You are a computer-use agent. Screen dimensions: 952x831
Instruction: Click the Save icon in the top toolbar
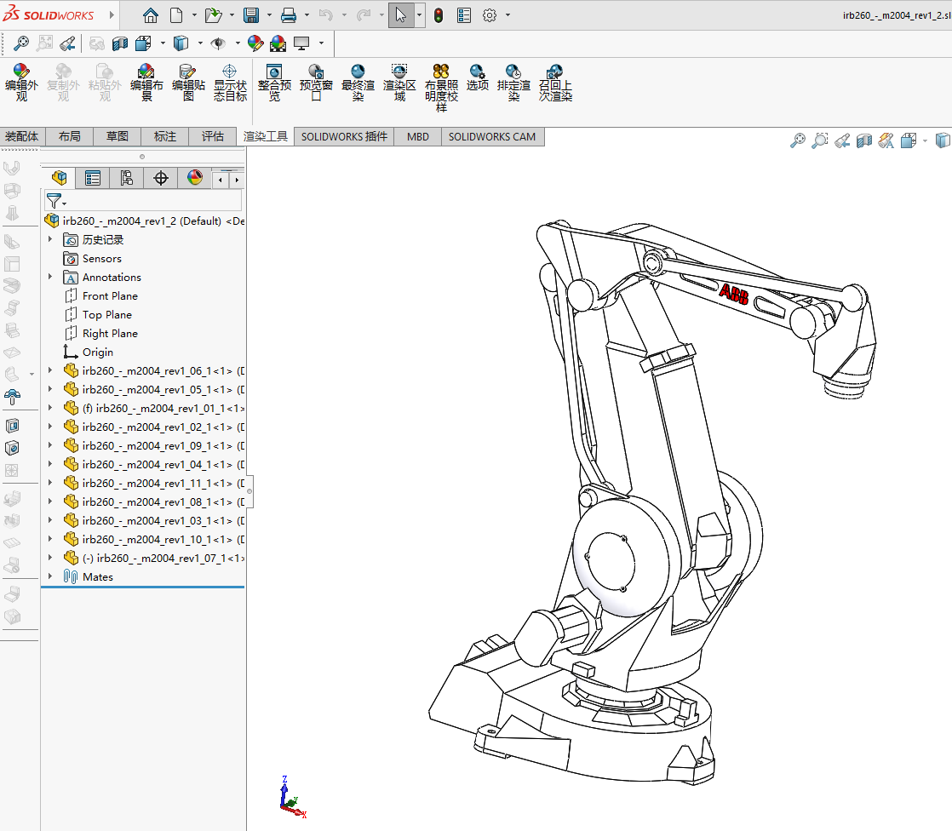251,15
